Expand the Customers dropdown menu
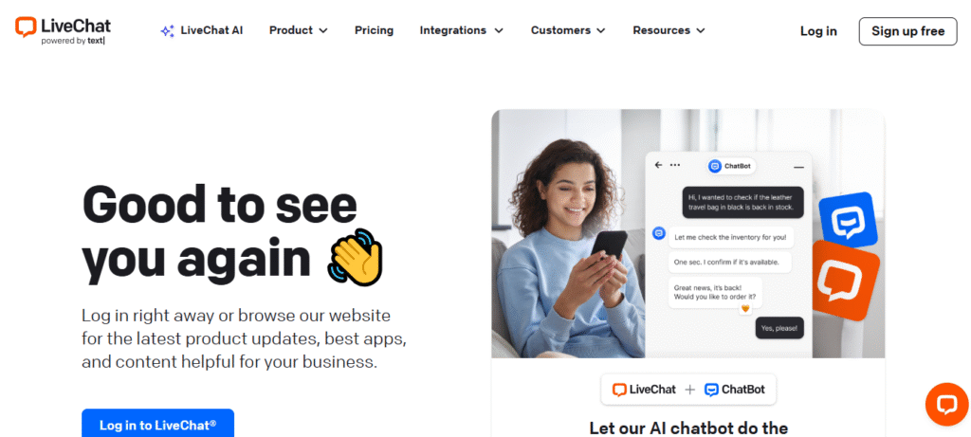 (568, 30)
